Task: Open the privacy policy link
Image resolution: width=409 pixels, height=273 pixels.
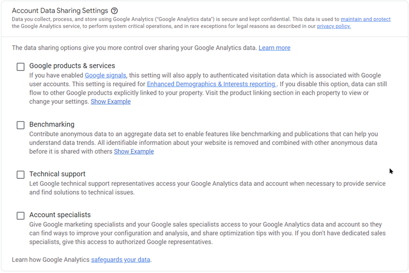Action: (333, 26)
